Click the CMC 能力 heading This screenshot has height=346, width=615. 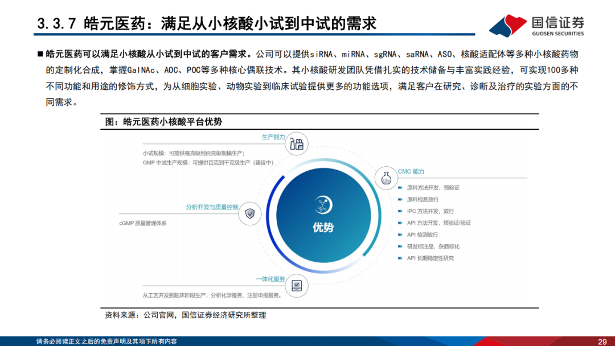[x=411, y=171]
